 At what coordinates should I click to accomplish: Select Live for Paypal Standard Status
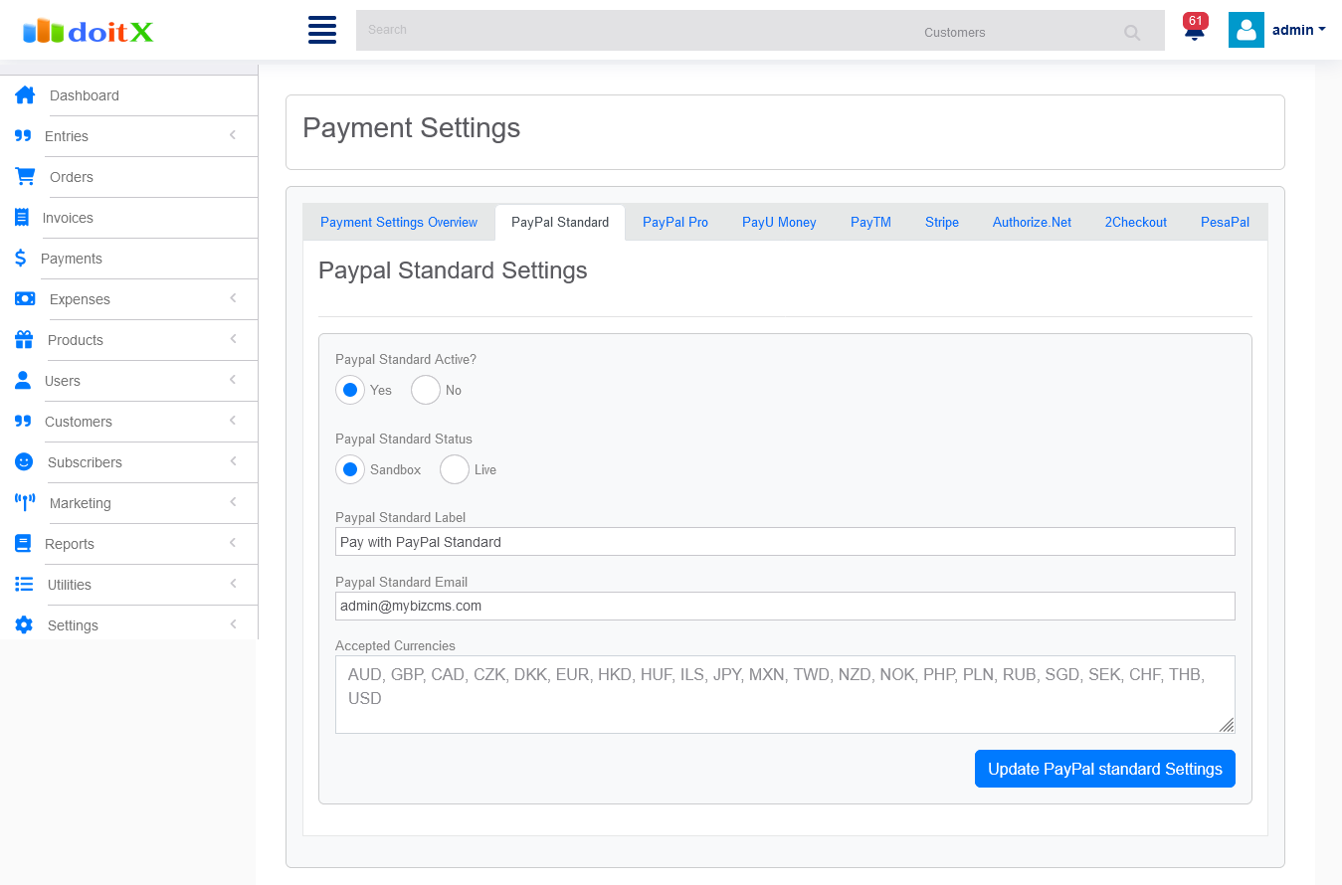coord(455,469)
